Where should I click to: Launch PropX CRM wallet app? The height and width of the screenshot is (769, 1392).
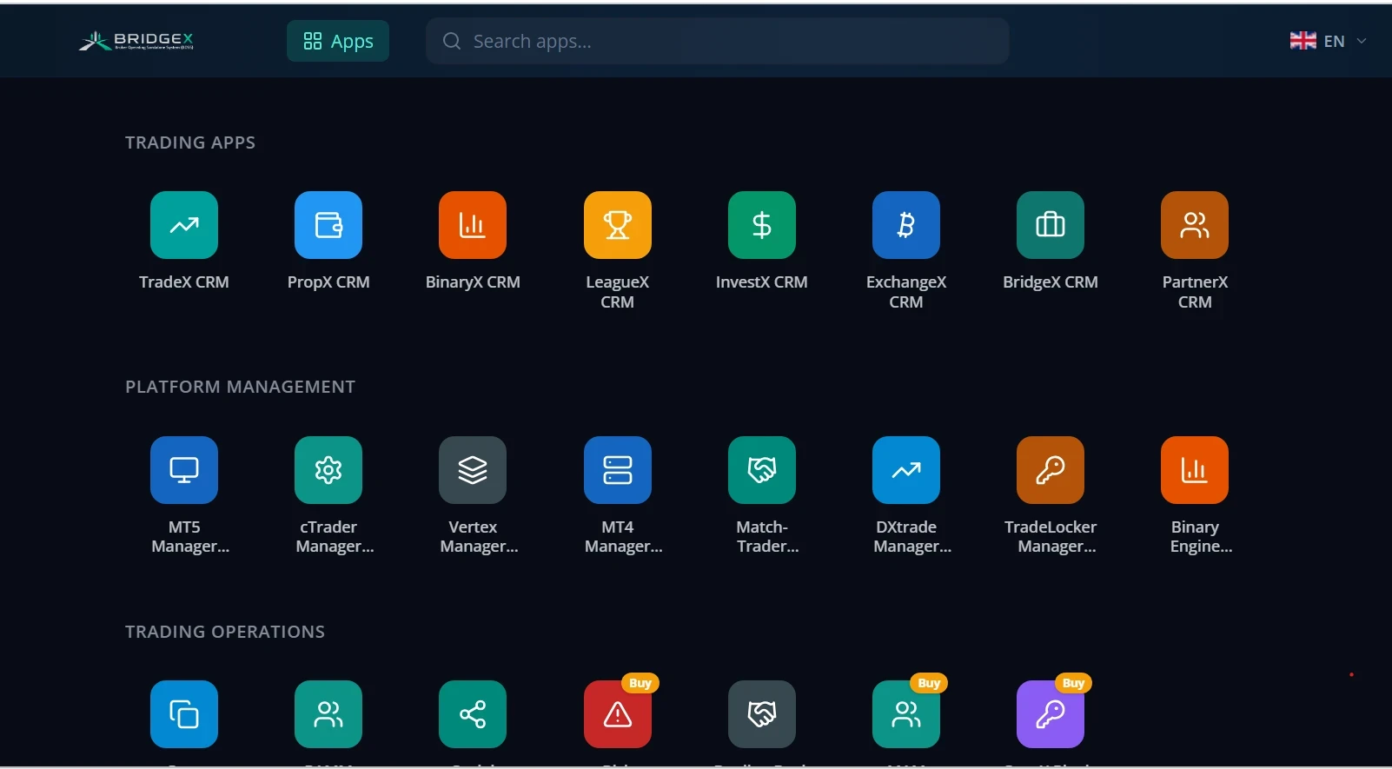pyautogui.click(x=328, y=225)
